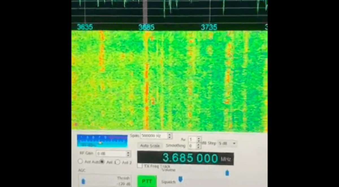Click the RF Gain up arrow
Image resolution: width=339 pixels, height=187 pixels.
pyautogui.click(x=128, y=152)
